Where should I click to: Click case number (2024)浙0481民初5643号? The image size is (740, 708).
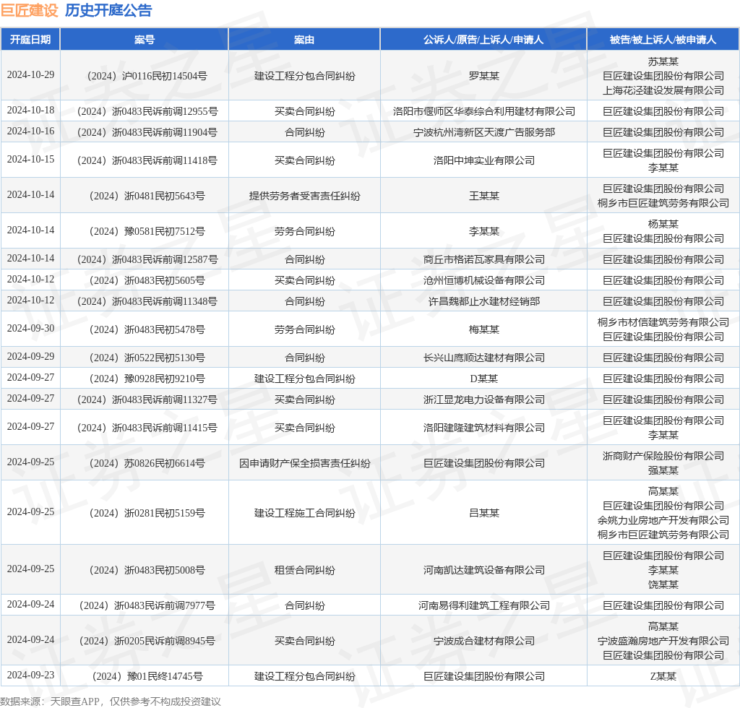pos(147,197)
